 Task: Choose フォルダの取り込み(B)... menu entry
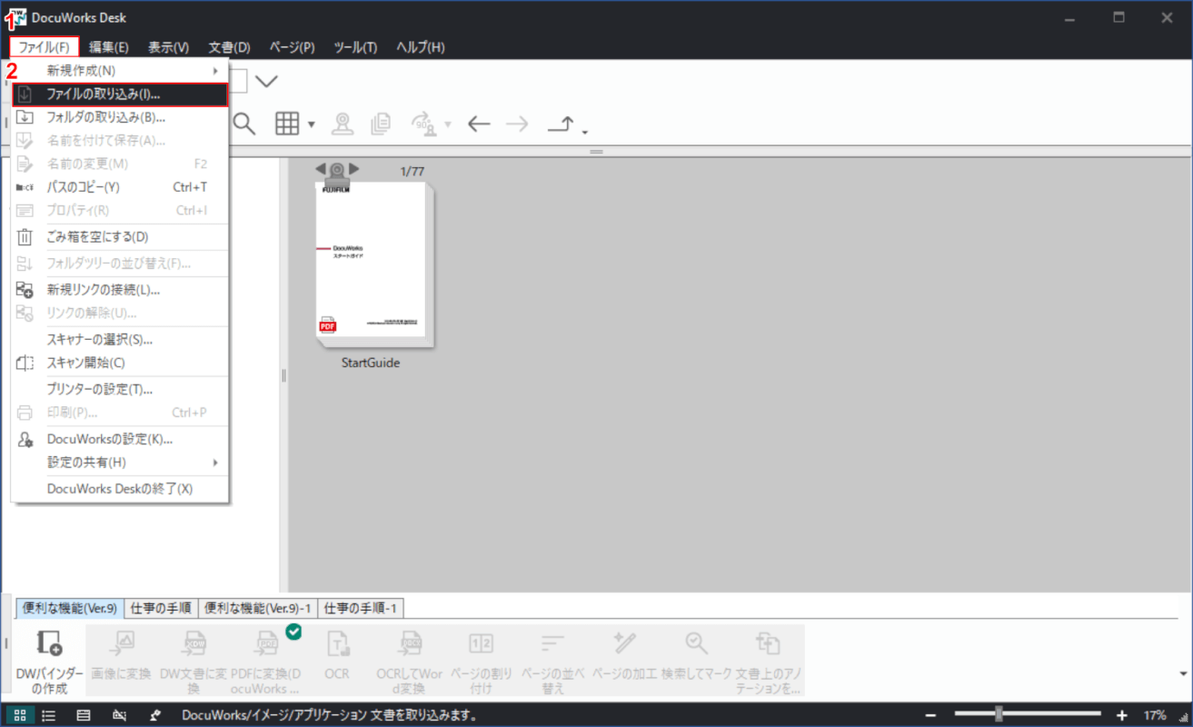pos(120,117)
